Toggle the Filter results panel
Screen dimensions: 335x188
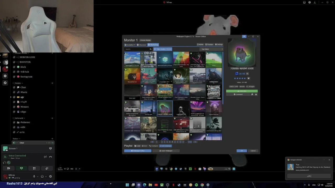163,49
